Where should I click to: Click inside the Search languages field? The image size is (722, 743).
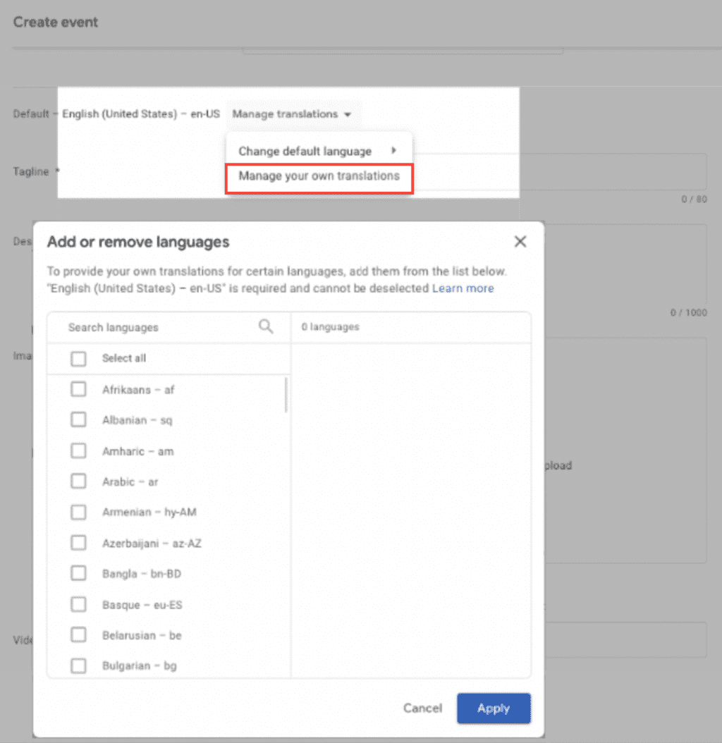tap(141, 326)
